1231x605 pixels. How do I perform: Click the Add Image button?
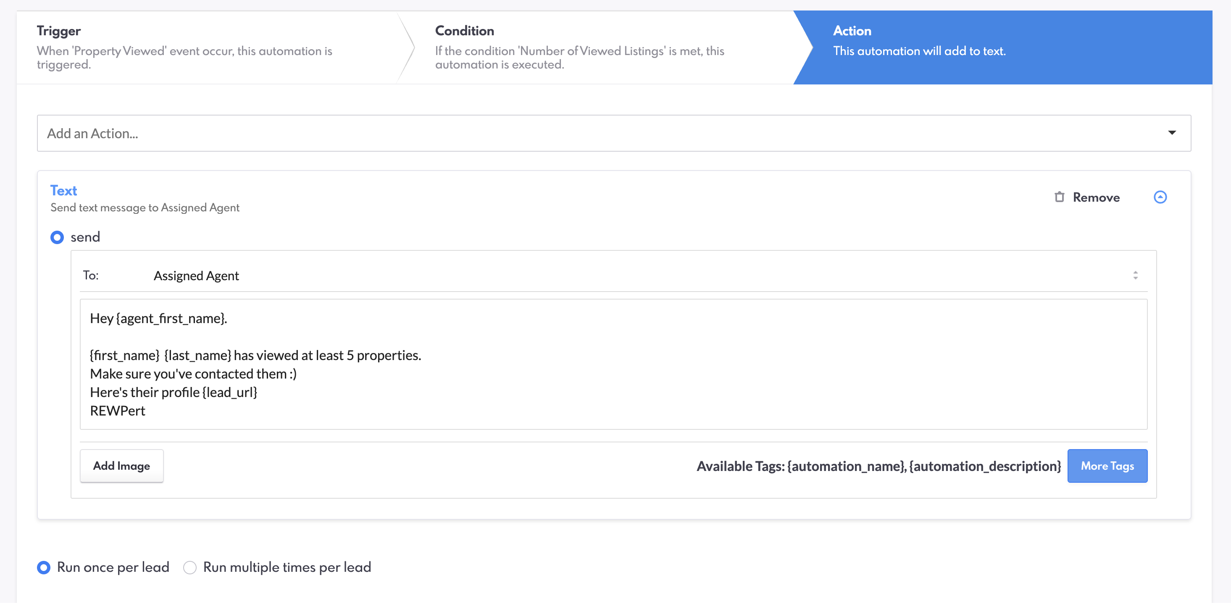pyautogui.click(x=121, y=466)
